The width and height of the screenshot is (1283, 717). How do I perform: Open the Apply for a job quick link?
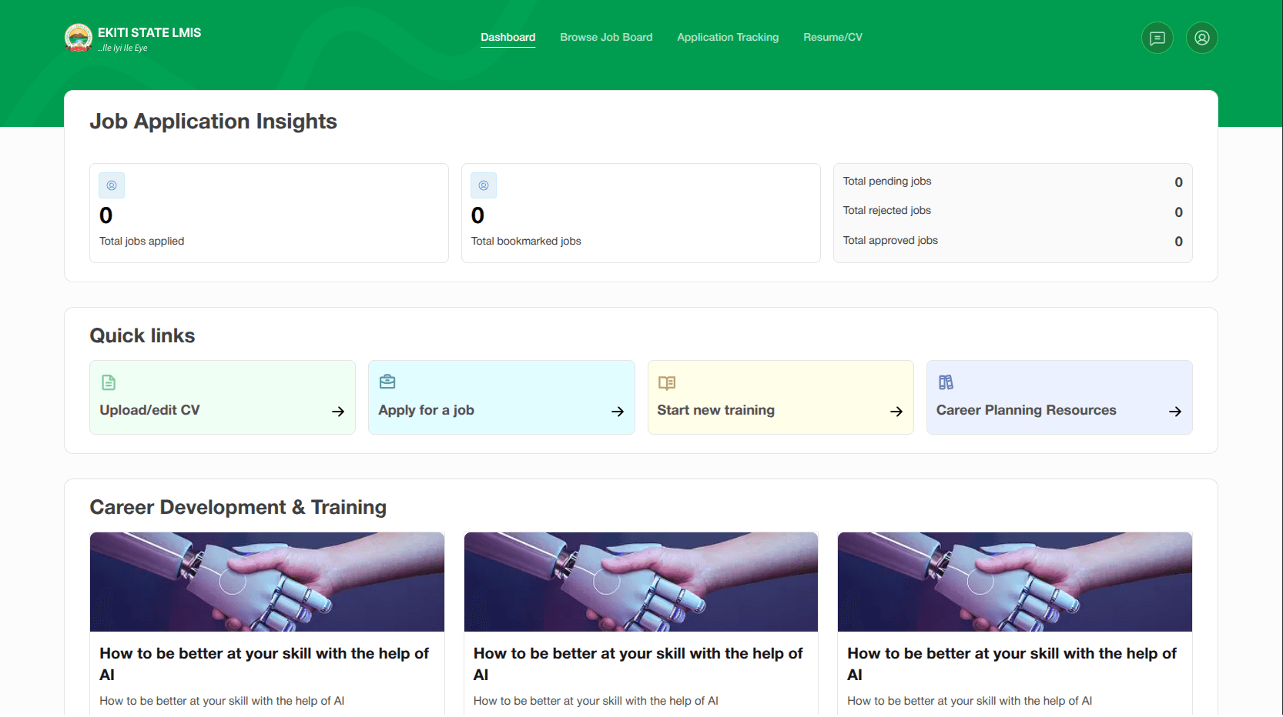[501, 397]
